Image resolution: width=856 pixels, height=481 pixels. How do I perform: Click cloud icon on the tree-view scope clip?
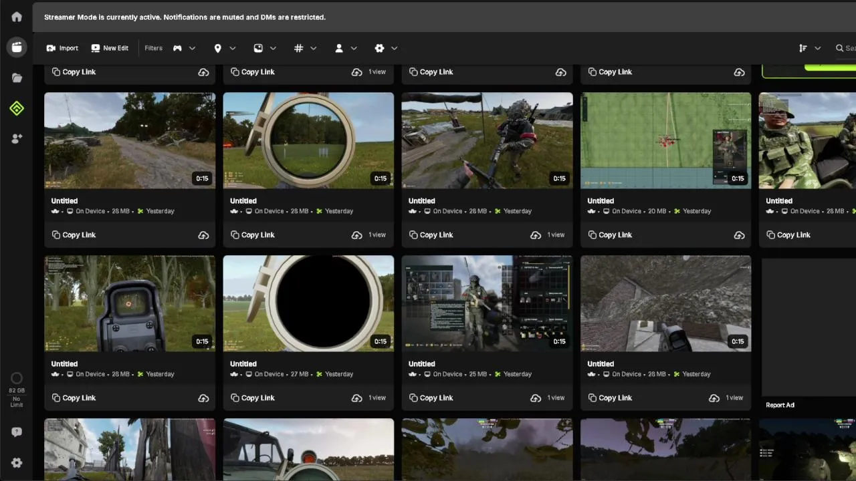tap(357, 235)
